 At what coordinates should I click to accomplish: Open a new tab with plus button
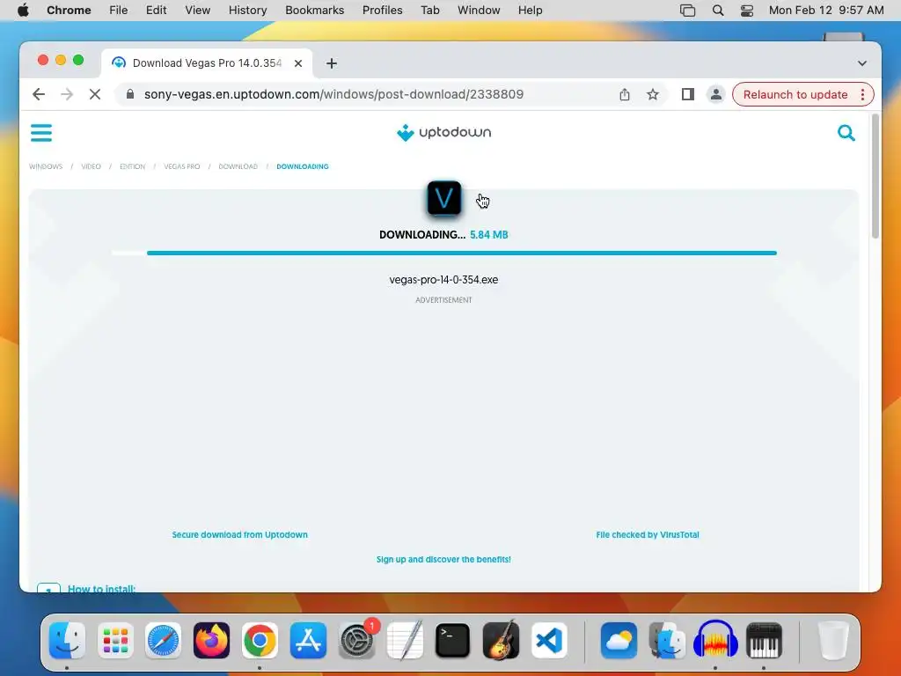332,63
